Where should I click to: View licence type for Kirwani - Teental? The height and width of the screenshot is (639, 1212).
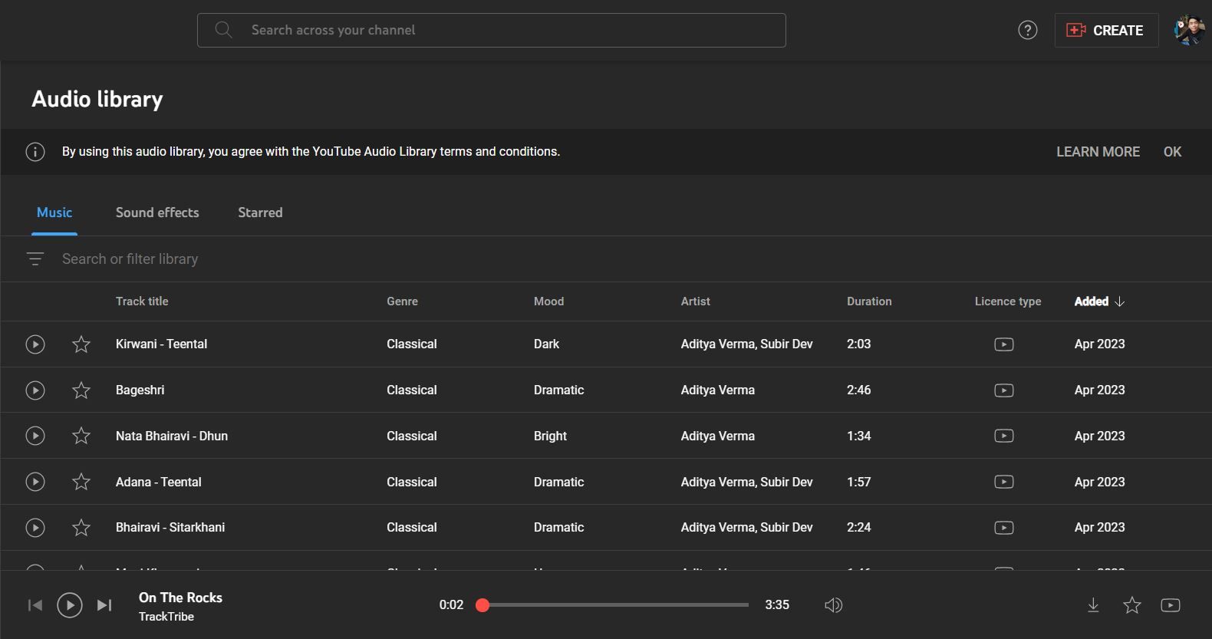1004,344
